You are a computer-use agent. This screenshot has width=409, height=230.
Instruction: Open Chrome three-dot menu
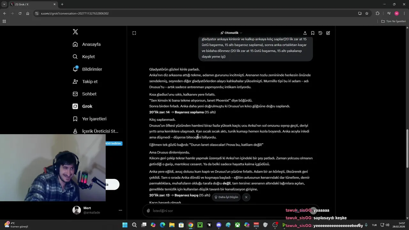pos(404,13)
